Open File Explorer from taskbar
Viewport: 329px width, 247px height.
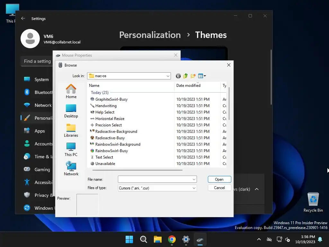point(157,239)
